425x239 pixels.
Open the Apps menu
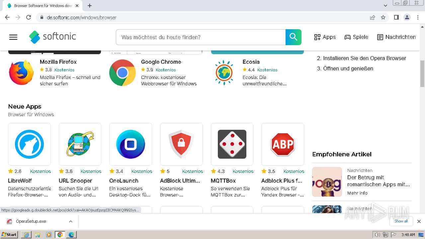tap(325, 37)
